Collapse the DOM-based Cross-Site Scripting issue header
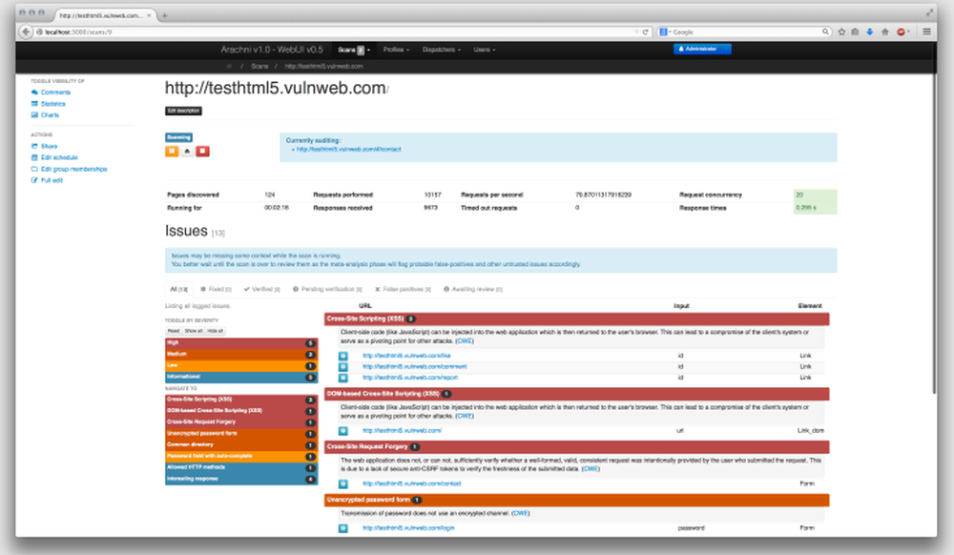Image resolution: width=954 pixels, height=555 pixels. pos(576,394)
